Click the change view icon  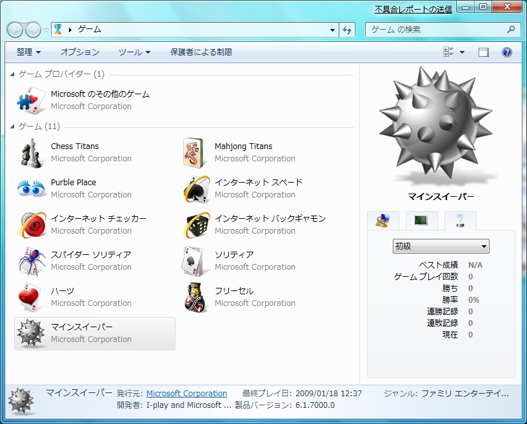448,52
